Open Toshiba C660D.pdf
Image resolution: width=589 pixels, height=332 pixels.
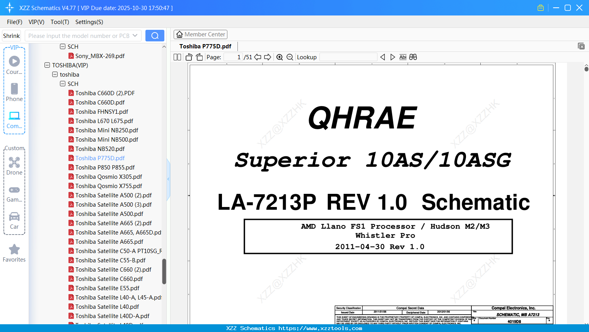pos(100,103)
